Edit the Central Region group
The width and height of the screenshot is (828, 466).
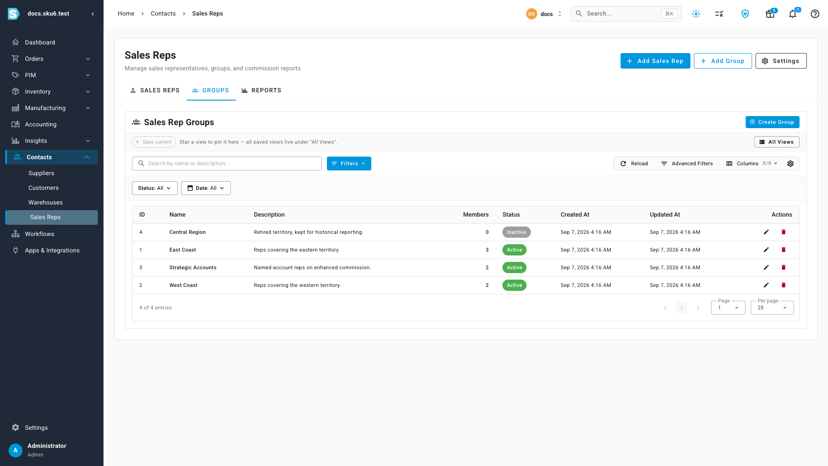pos(766,232)
